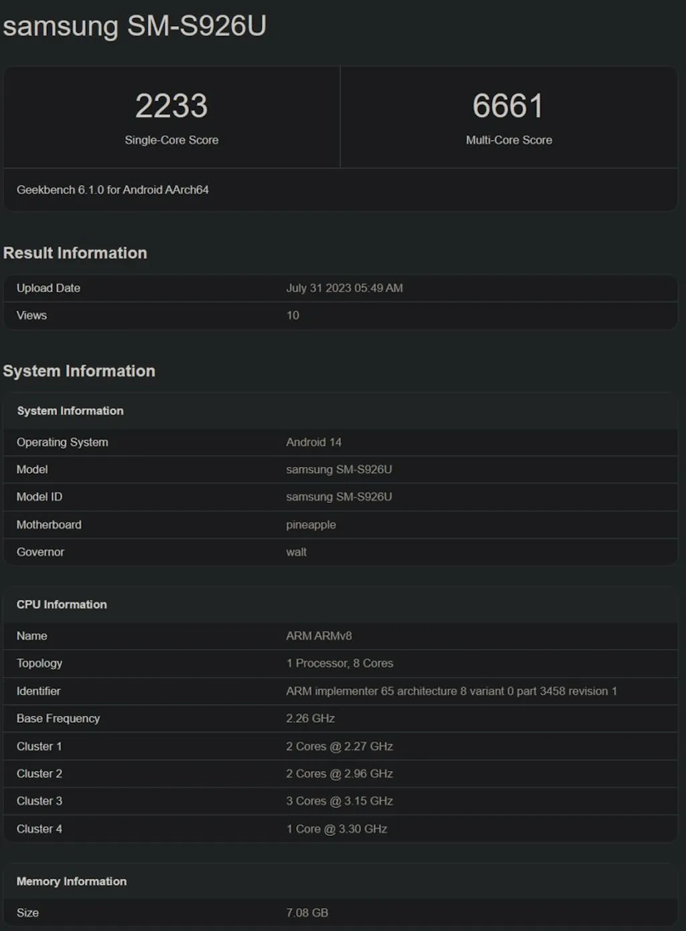Click the samsung SM-S926U page title
Screen dimensions: 686x931
(x=135, y=26)
